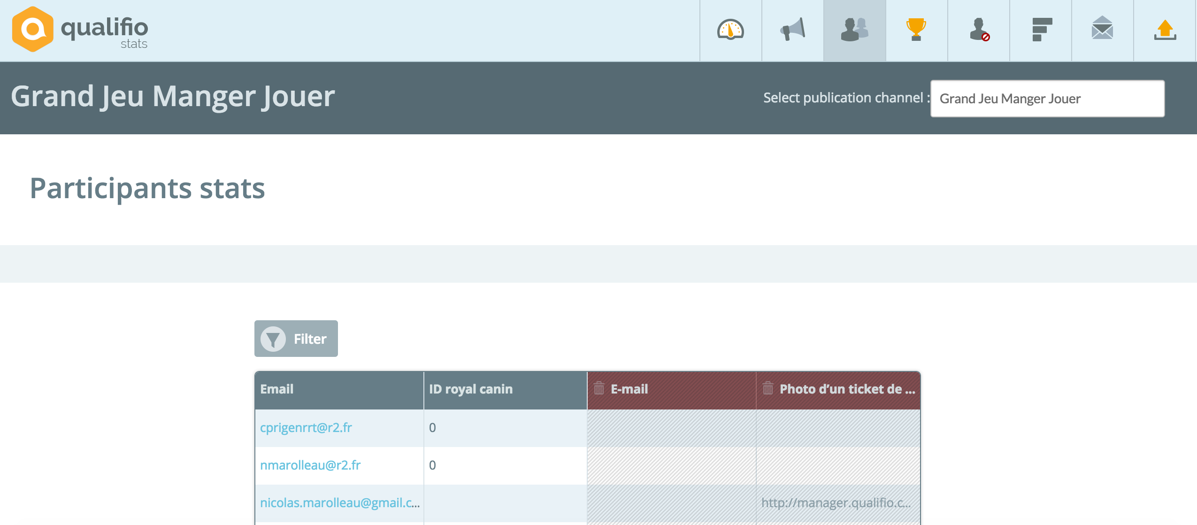
Task: Click the Filter button
Action: pos(296,339)
